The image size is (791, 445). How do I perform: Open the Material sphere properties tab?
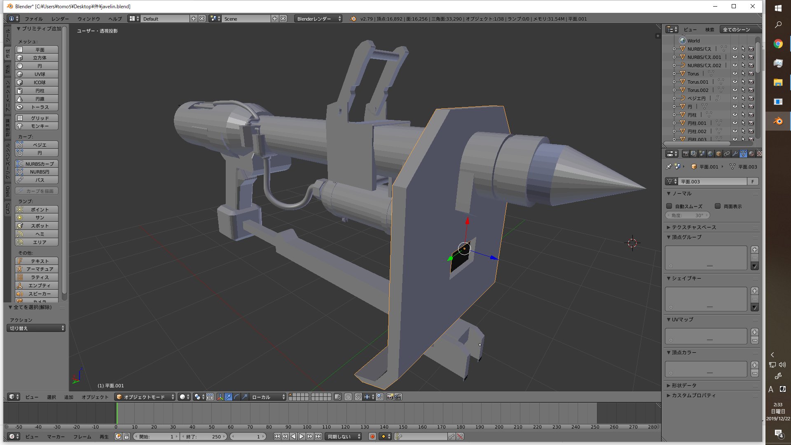[x=751, y=154]
